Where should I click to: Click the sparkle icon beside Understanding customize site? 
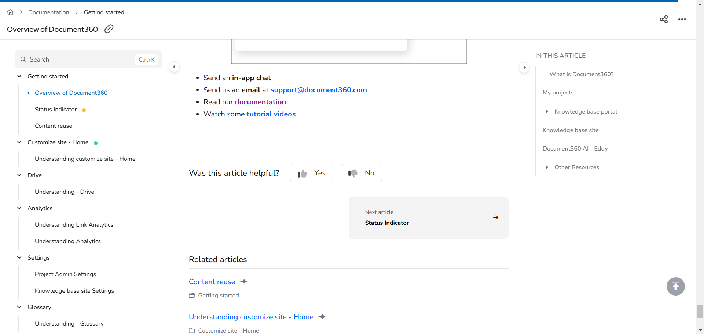[322, 317]
